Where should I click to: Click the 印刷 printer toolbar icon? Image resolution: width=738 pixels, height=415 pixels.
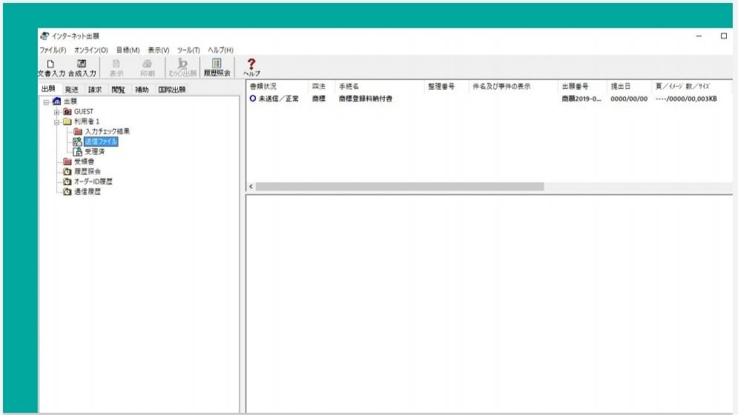148,67
